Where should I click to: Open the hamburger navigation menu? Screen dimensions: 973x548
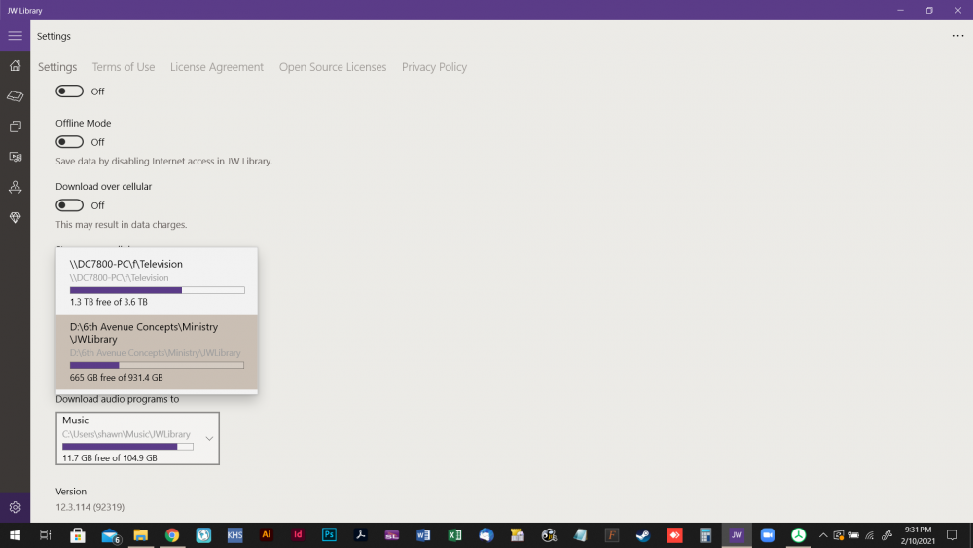point(15,36)
